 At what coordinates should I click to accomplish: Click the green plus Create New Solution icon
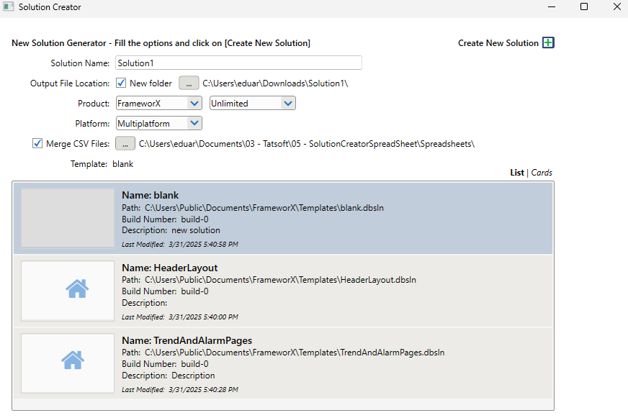(548, 43)
